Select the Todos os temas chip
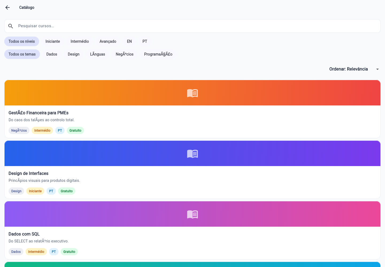385x267 pixels. coord(22,54)
